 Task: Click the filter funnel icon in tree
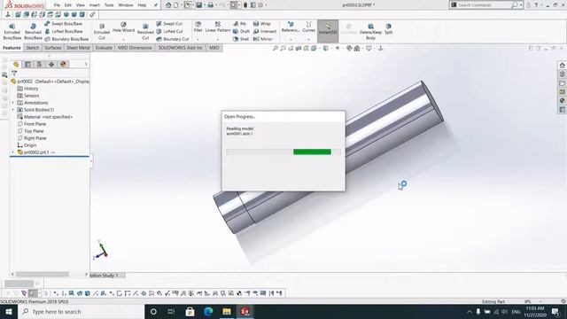point(14,74)
